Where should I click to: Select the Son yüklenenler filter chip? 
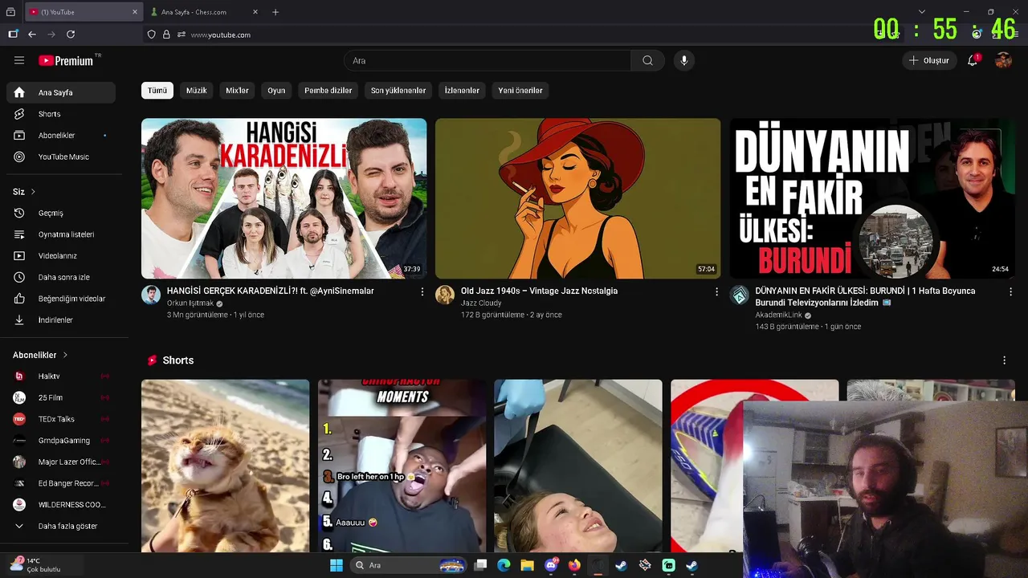[x=398, y=91]
